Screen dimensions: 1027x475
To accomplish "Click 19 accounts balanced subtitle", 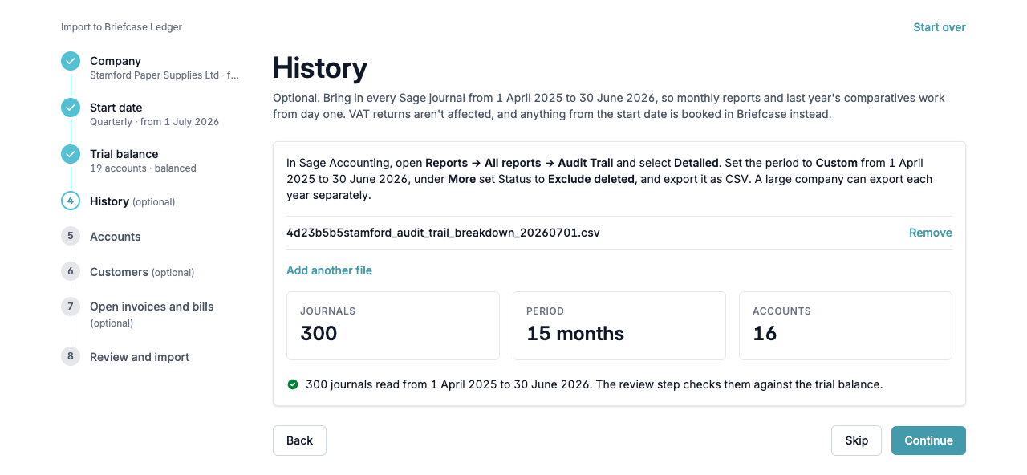I will point(143,168).
